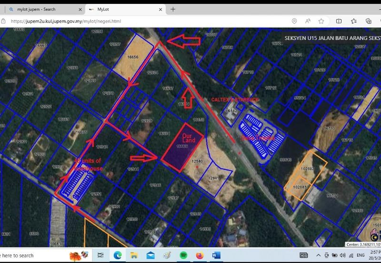Click lot 14998 on the map
Image resolution: width=381 pixels, height=263 pixels.
(205, 229)
